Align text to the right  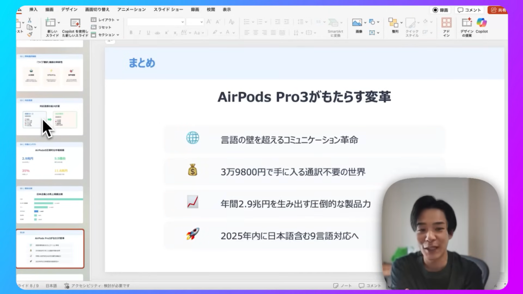tap(265, 33)
